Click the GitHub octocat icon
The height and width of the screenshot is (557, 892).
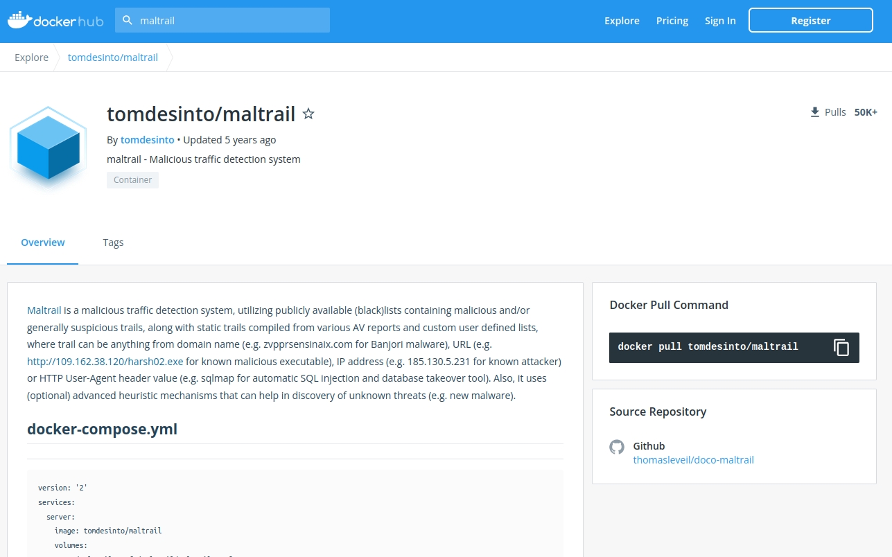point(617,447)
